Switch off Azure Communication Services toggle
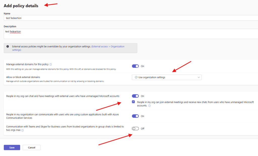This screenshot has height=156, width=258. tap(135, 116)
